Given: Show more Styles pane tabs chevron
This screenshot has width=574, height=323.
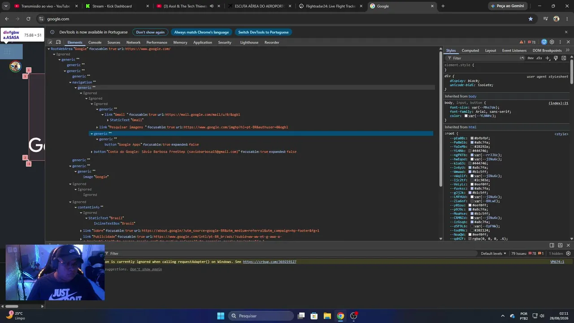Looking at the screenshot, I should pos(568,50).
